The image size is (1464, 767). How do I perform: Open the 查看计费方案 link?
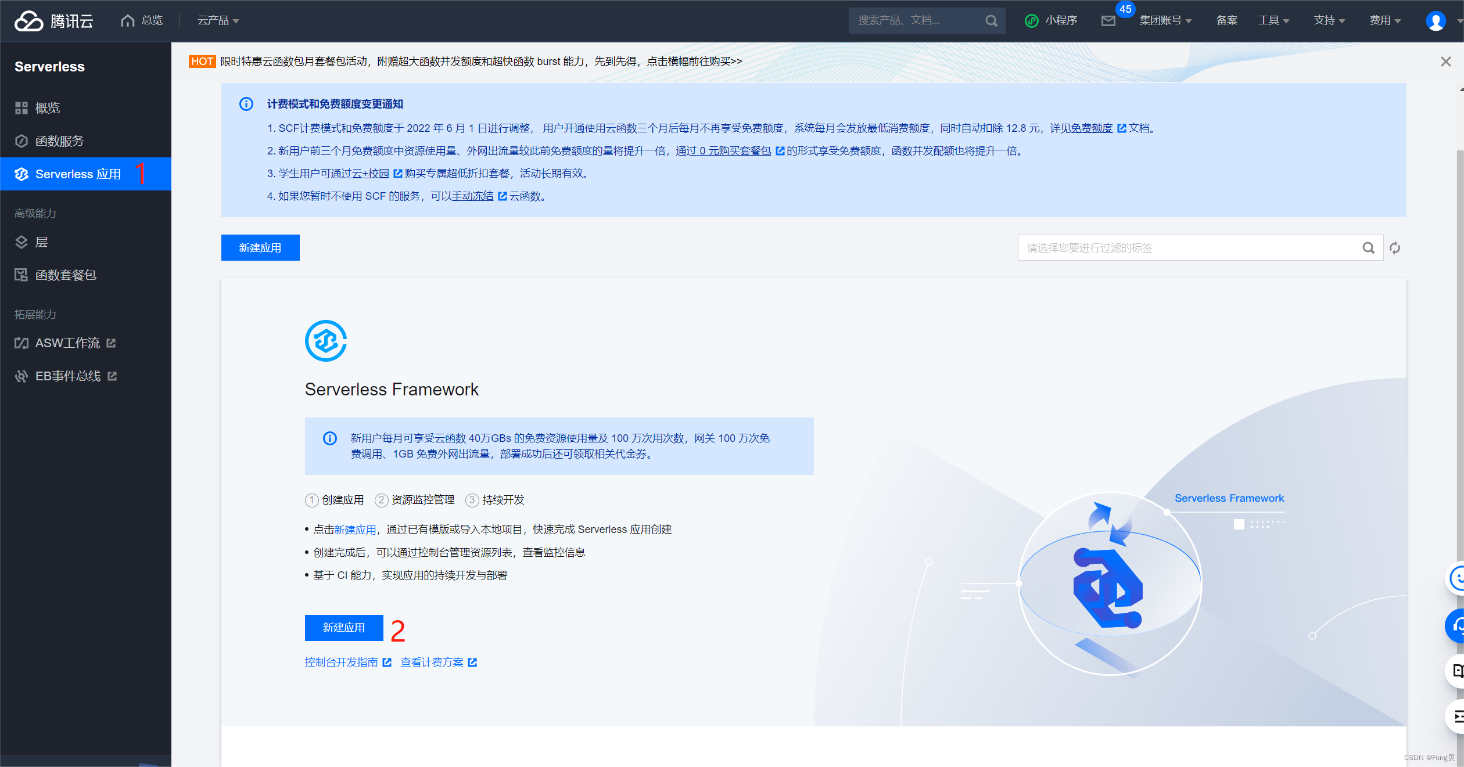[x=439, y=662]
